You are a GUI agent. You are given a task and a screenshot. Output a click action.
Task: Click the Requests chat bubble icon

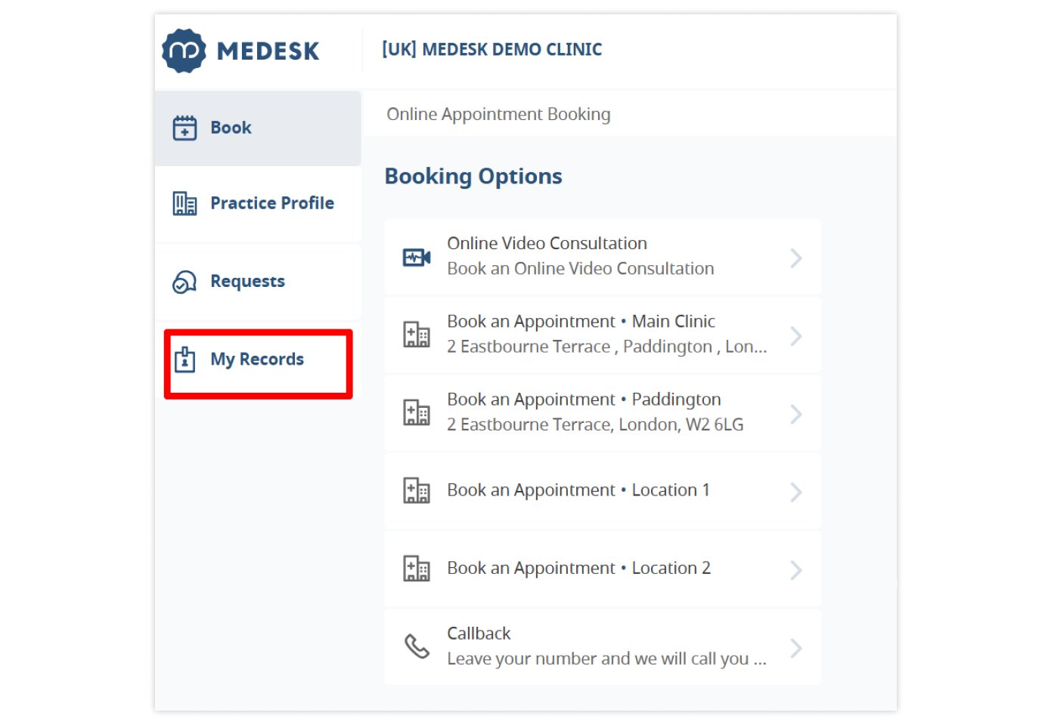point(184,282)
